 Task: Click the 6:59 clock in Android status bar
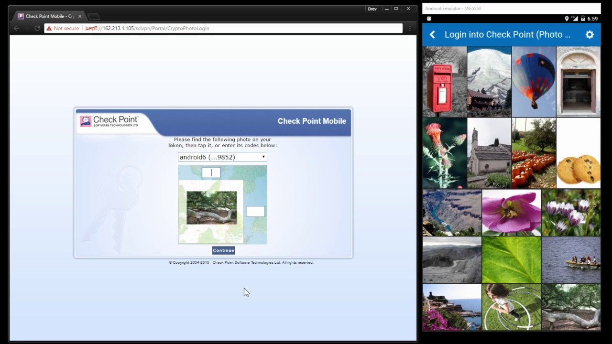tap(592, 19)
